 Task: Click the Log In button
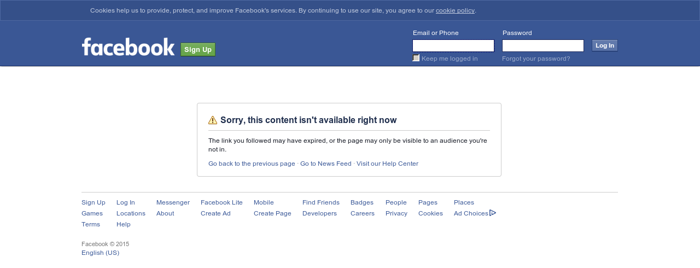point(605,45)
